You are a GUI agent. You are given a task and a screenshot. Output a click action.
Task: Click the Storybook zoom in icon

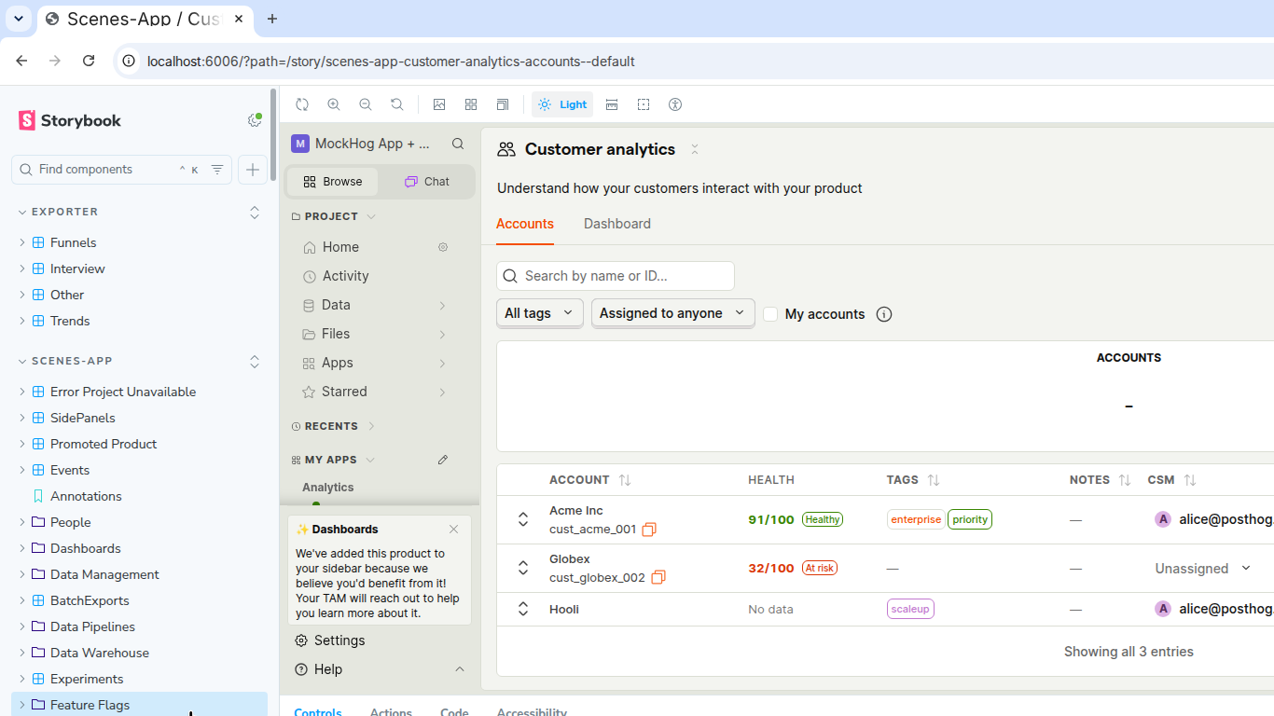pyautogui.click(x=334, y=104)
